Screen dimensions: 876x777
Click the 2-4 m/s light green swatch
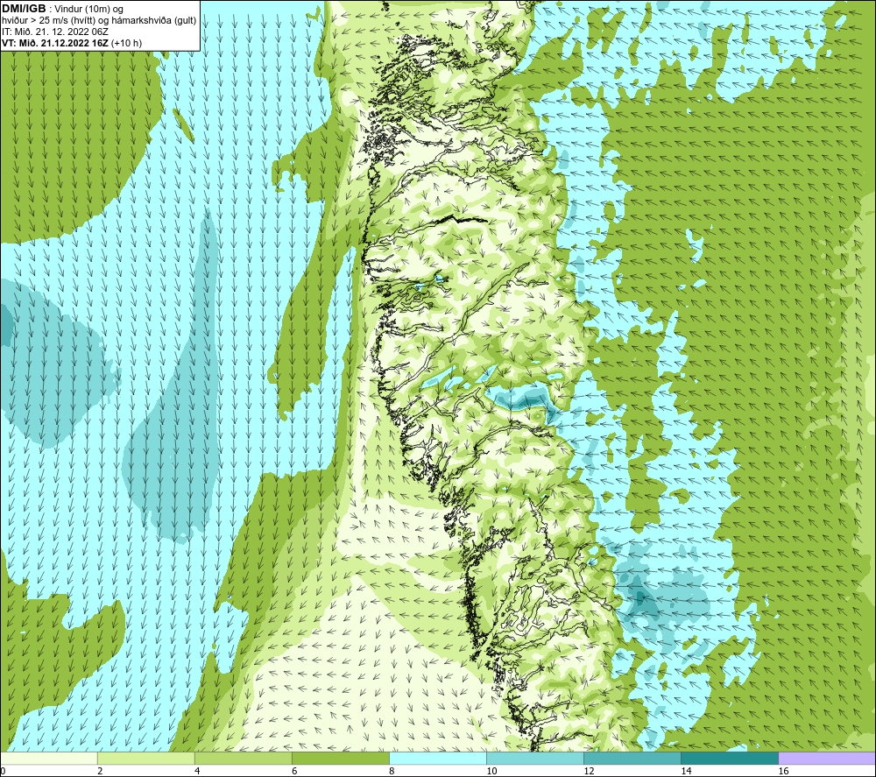146,758
